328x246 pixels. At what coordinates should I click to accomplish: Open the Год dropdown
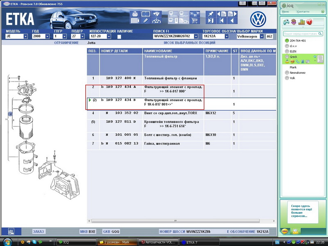48,36
